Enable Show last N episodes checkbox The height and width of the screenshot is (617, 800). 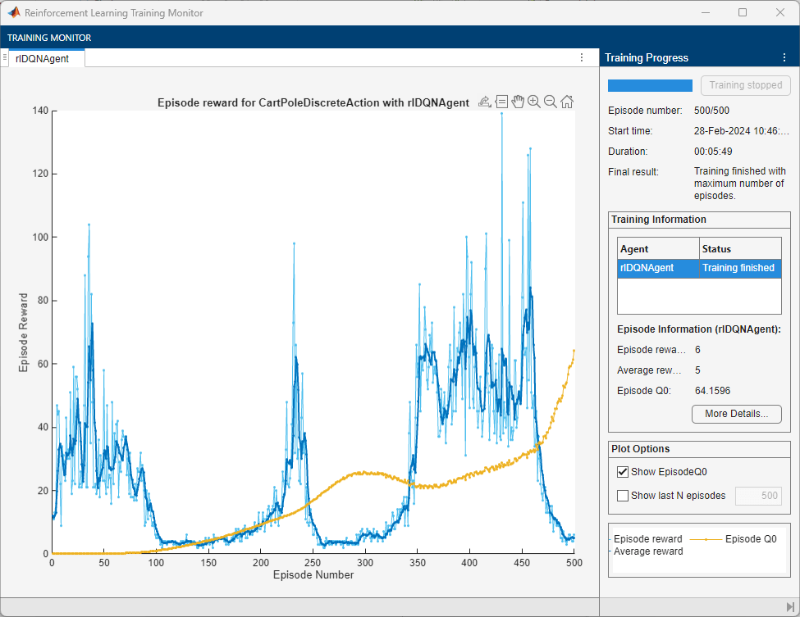(622, 496)
